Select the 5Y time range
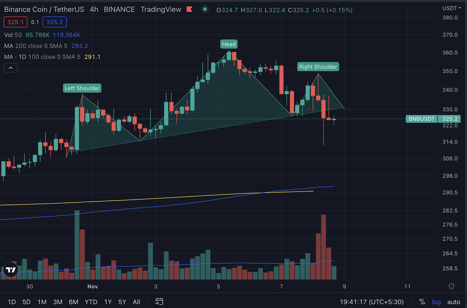 pos(122,302)
